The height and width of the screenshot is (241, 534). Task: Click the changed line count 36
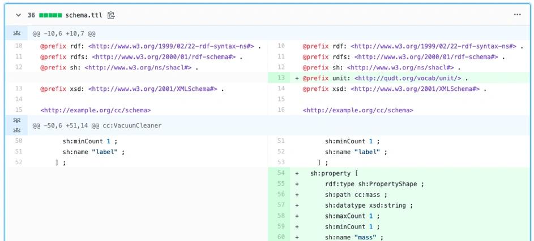31,15
